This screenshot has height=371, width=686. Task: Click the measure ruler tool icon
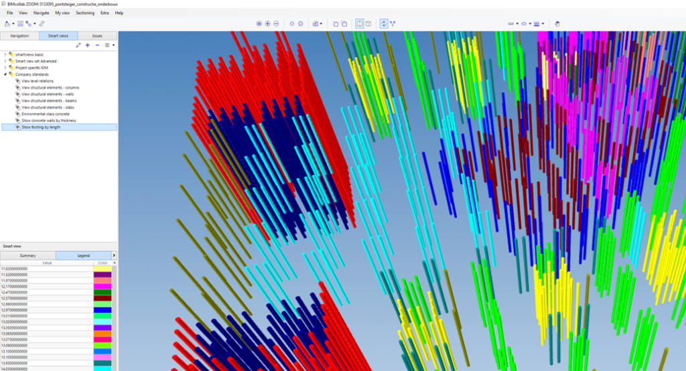[x=510, y=23]
